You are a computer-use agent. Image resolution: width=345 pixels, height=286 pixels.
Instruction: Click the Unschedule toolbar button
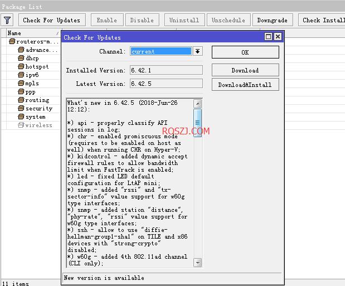(x=229, y=20)
